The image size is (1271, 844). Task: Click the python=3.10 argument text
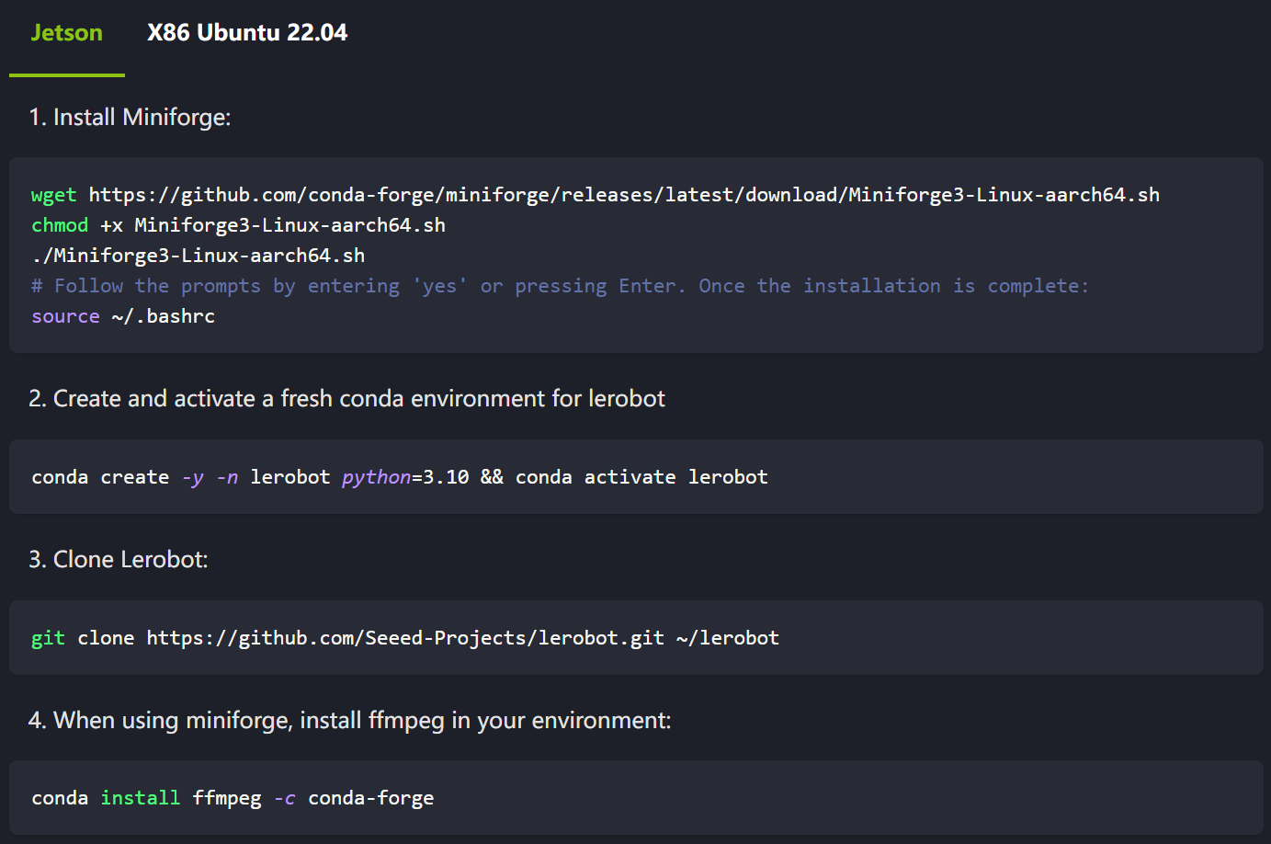405,477
